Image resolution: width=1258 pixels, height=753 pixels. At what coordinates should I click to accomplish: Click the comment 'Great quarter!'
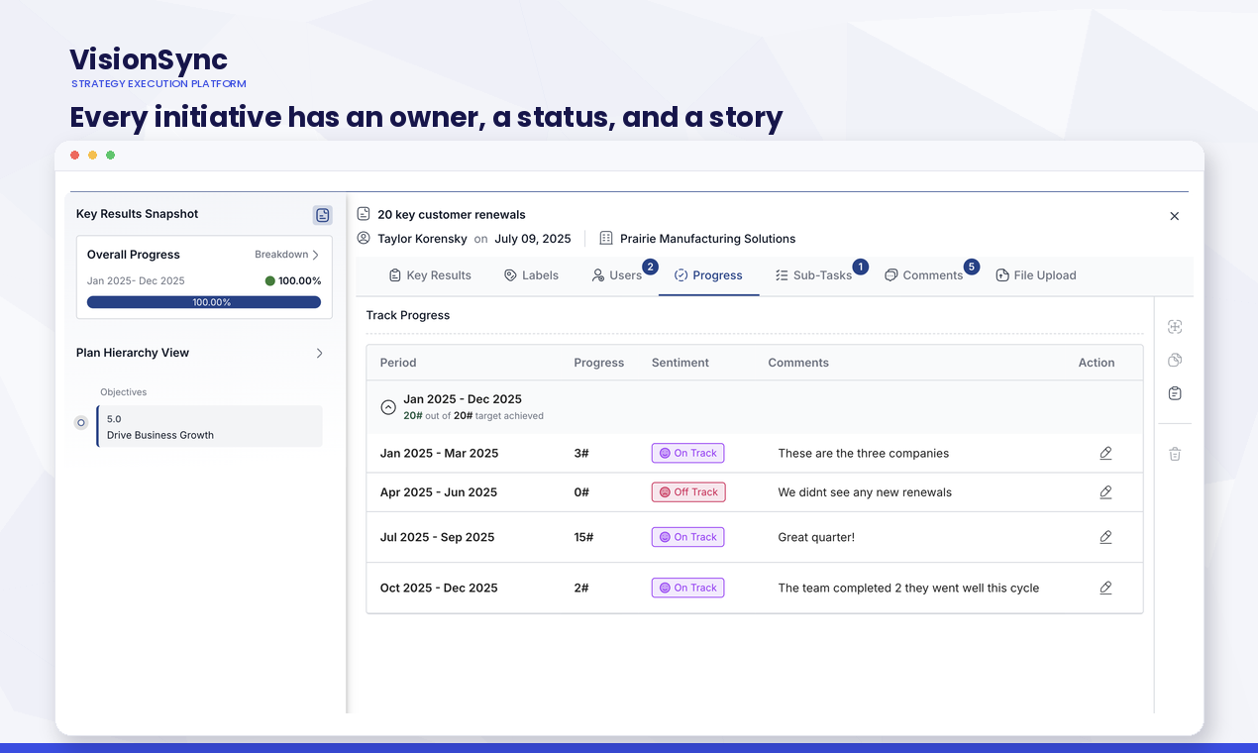[x=816, y=537]
